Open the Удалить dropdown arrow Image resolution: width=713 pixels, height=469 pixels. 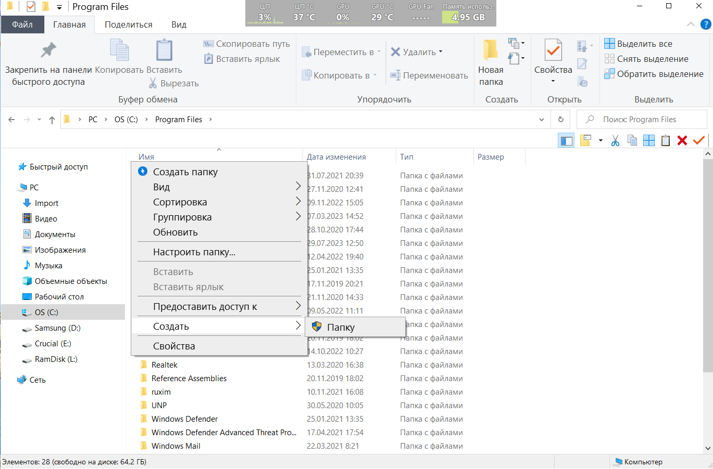(441, 51)
